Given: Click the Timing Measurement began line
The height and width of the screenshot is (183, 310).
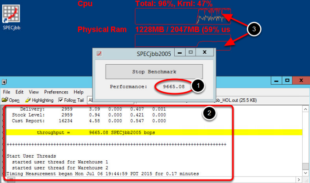Looking at the screenshot, I should point(103,174).
